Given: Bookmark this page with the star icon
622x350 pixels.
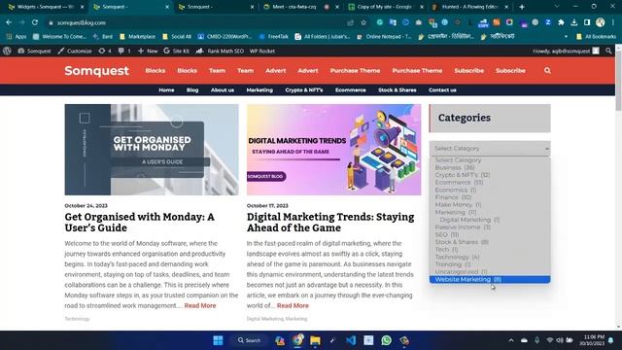Looking at the screenshot, I should (x=363, y=22).
